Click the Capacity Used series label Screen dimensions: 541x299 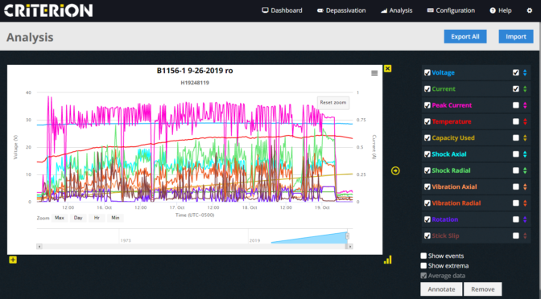453,137
